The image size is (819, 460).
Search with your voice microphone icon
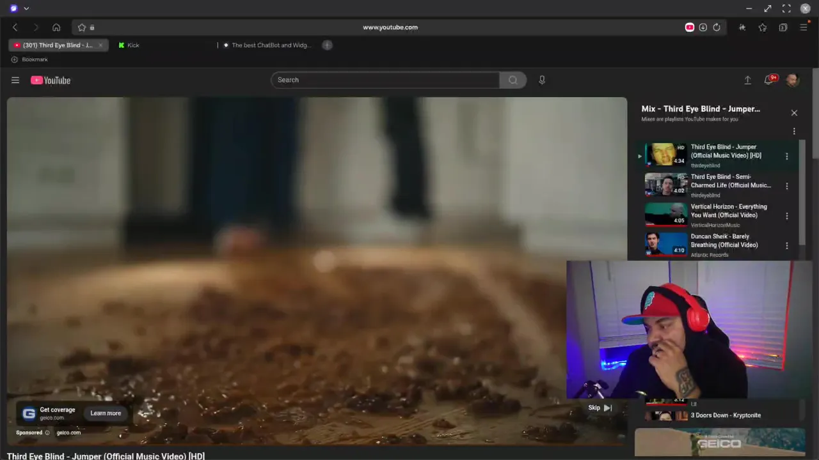pos(542,80)
